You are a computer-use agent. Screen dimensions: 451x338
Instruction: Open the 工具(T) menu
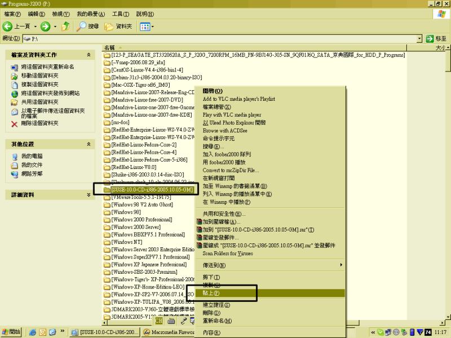pyautogui.click(x=121, y=14)
